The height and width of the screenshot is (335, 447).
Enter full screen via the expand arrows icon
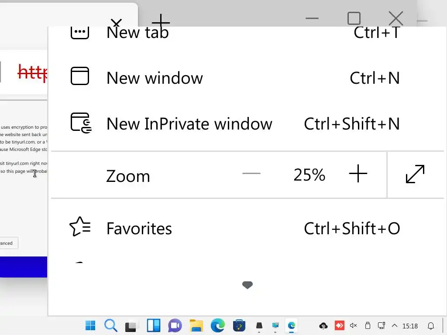click(x=415, y=174)
